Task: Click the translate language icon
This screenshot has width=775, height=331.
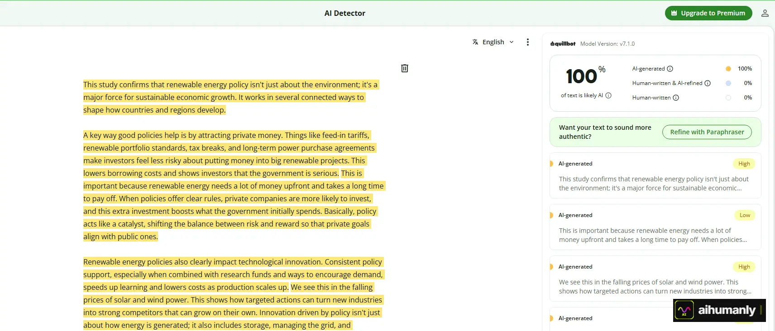Action: [475, 42]
